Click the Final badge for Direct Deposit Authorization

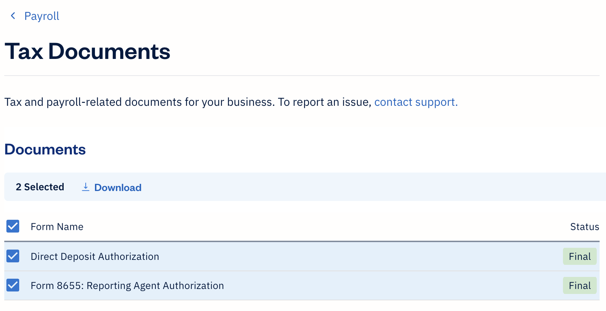click(x=580, y=256)
